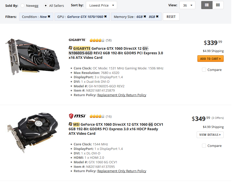This screenshot has height=185, width=232.
Task: Add the Gigabyte GTX 1060 to cart
Action: [210, 59]
